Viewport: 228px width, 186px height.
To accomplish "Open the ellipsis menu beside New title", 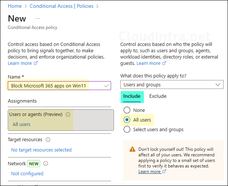I will 38,18.
